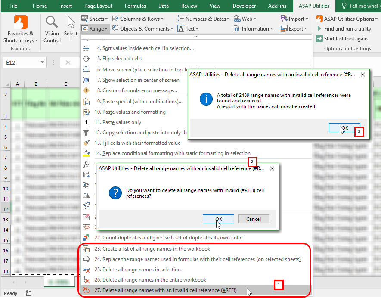Click the Fill cells with formatted value icon
Screen dimensions: 381x298
click(x=86, y=143)
